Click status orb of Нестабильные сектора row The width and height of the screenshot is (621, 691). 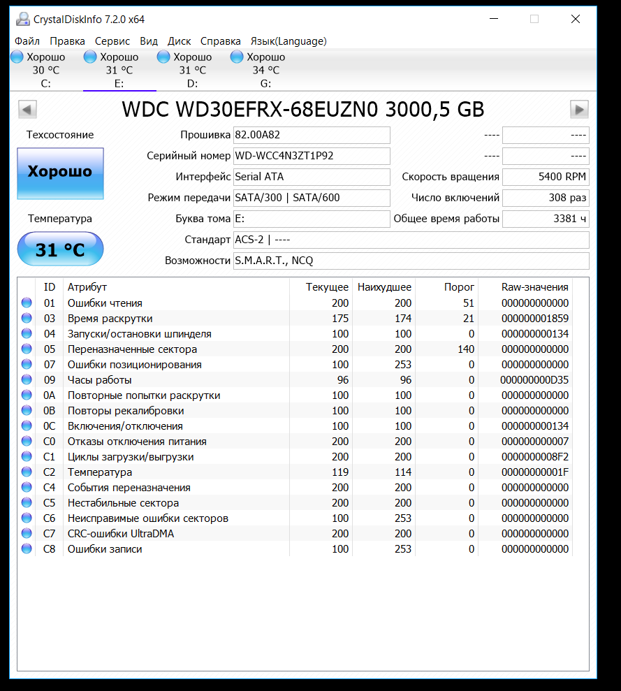[27, 502]
